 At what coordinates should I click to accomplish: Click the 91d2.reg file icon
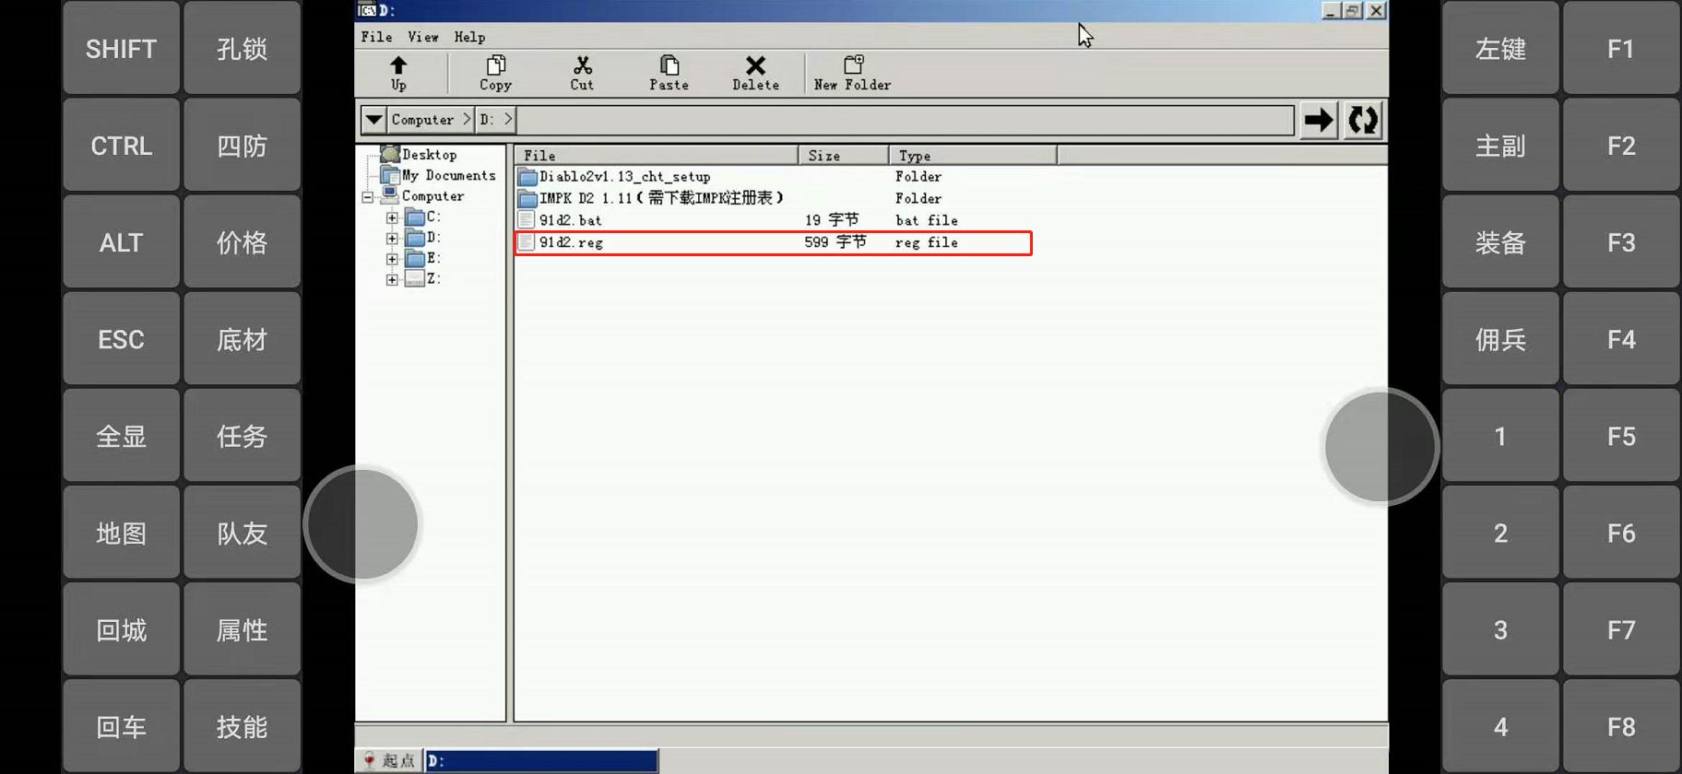point(527,242)
